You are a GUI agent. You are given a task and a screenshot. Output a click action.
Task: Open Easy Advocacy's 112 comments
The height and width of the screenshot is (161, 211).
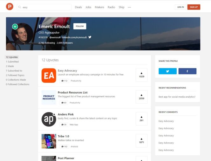point(64,81)
